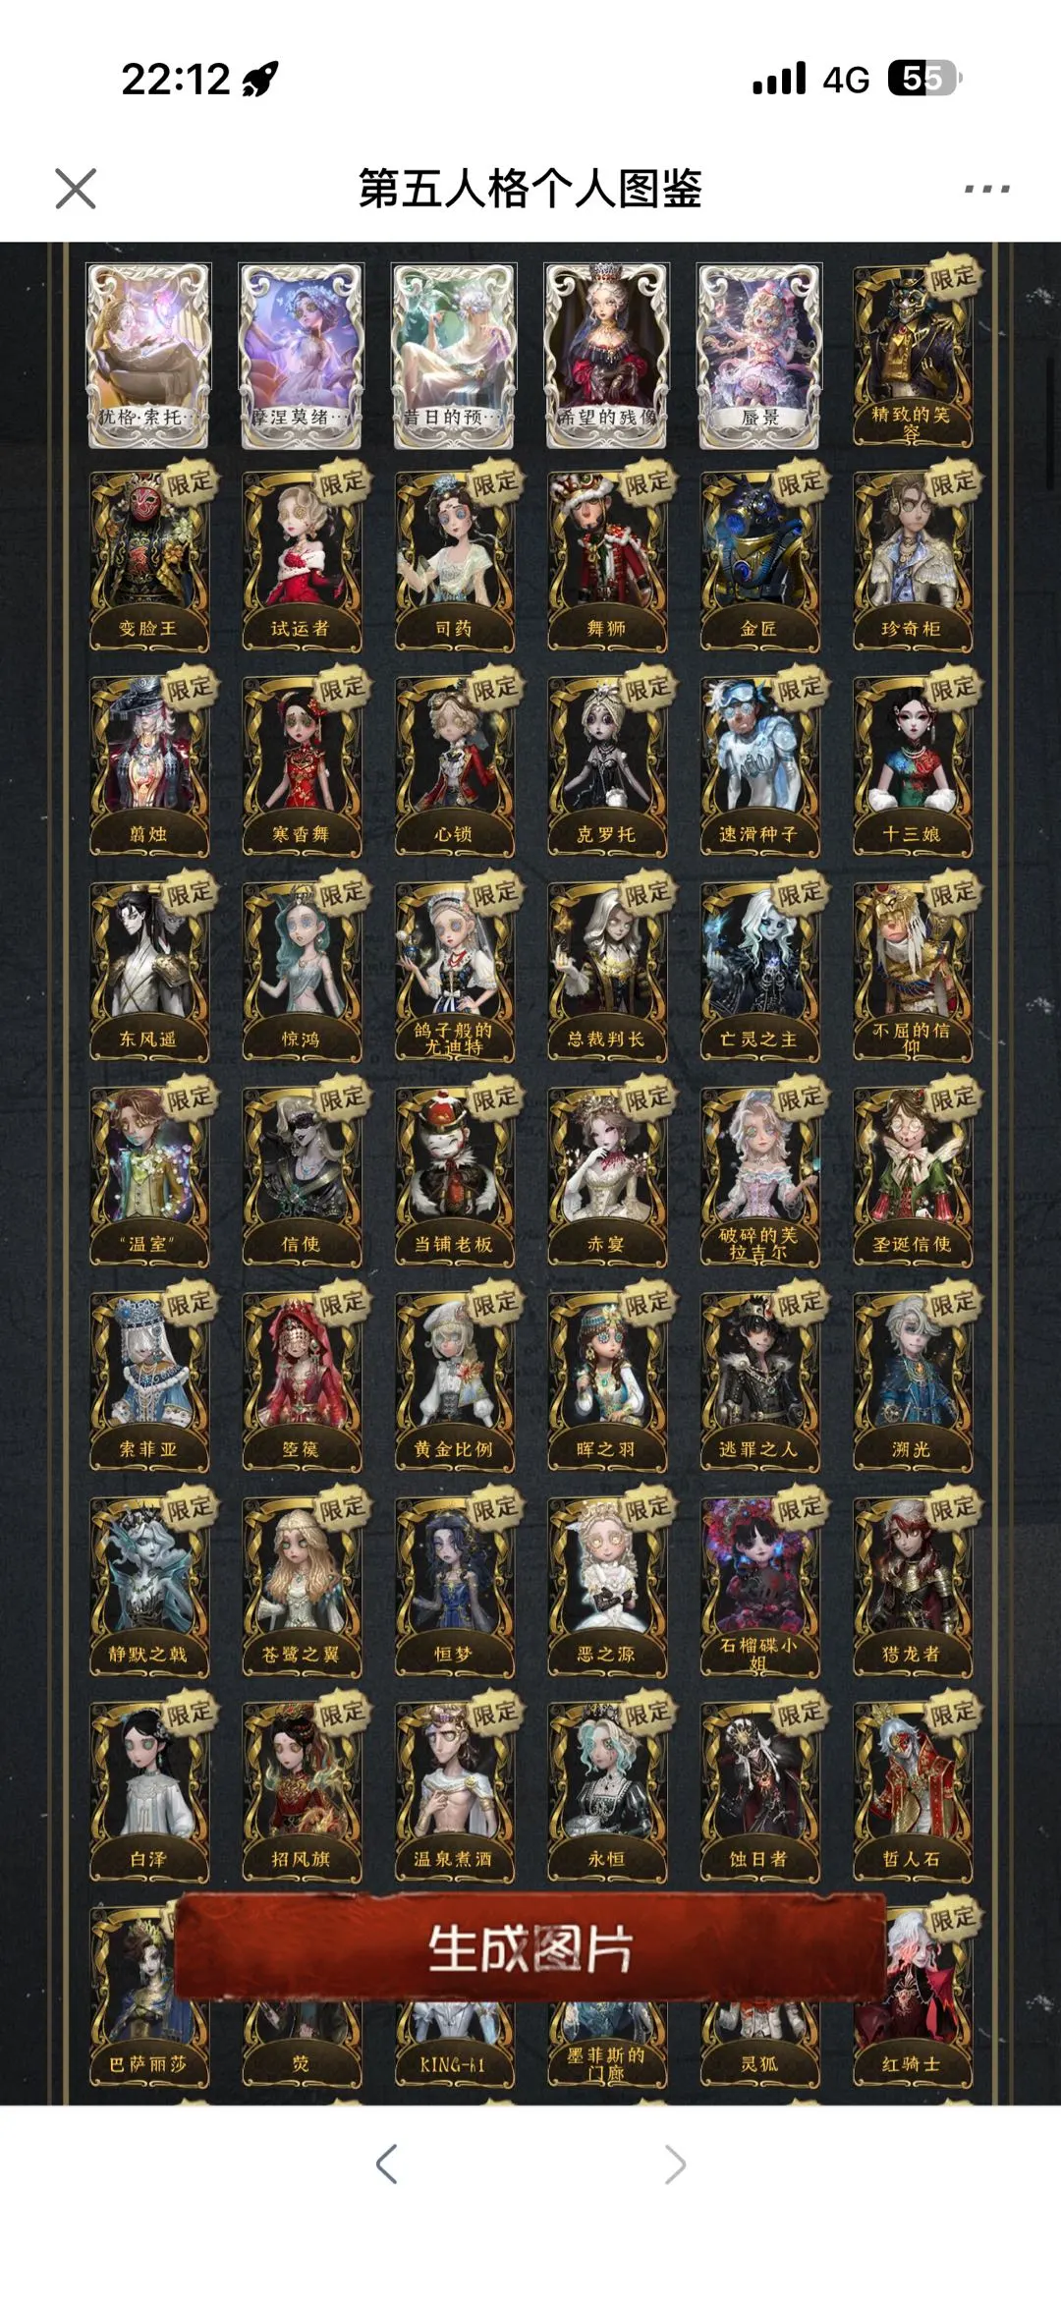Go back with the left chevron

(x=387, y=2163)
